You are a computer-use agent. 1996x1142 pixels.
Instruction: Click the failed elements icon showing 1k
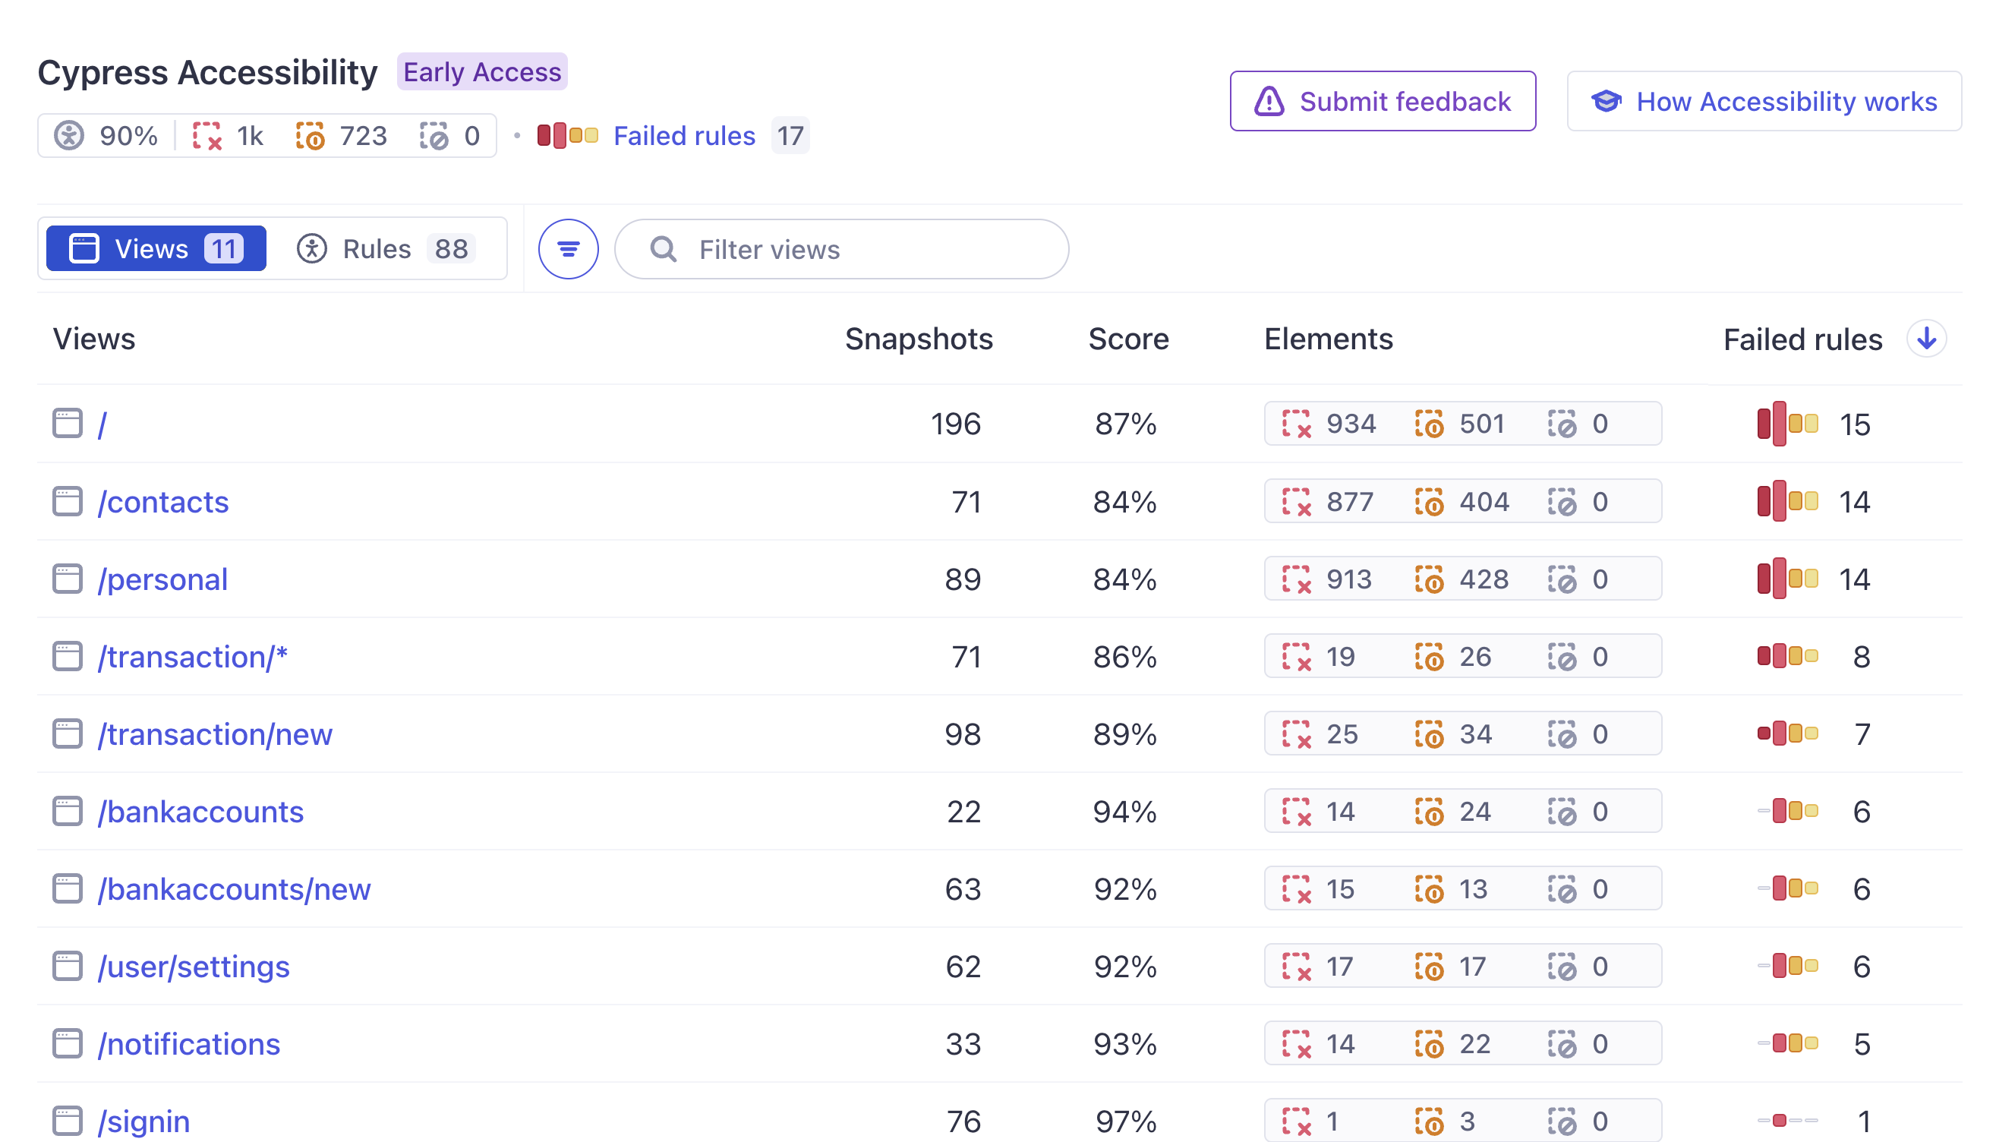pos(208,136)
